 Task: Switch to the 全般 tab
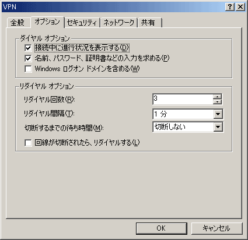tap(18, 23)
